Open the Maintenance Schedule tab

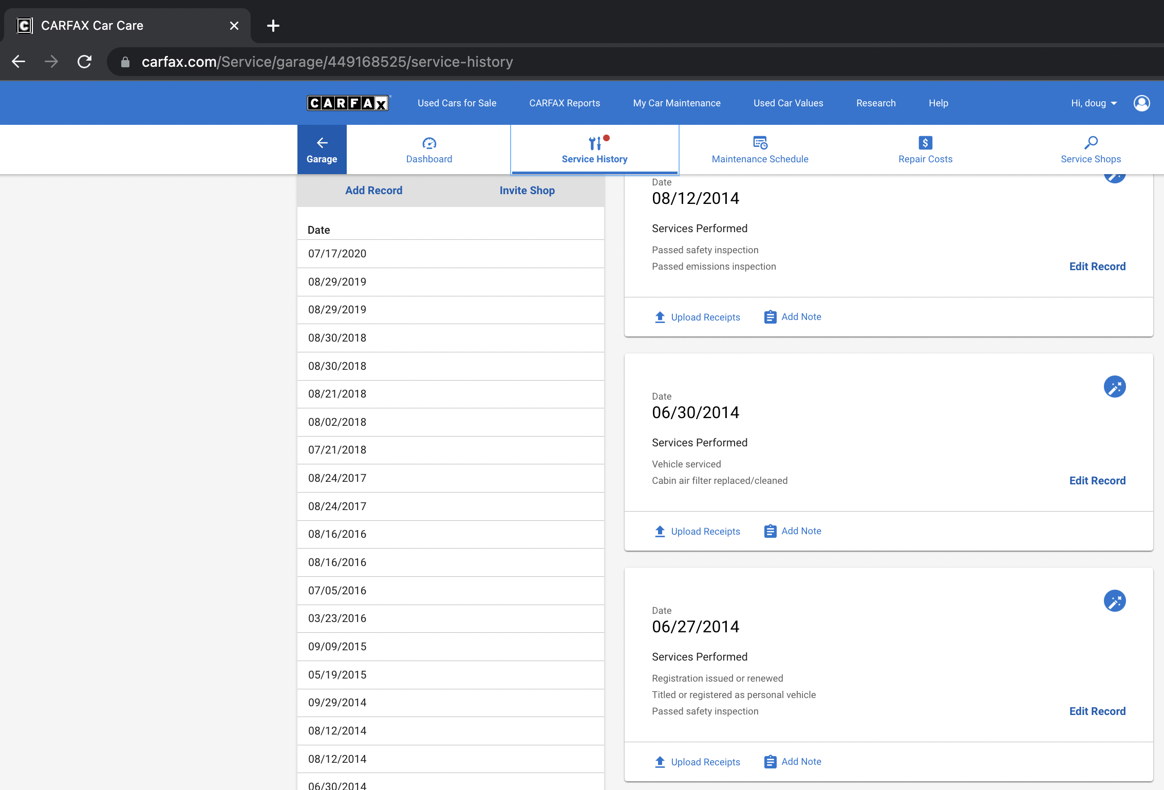click(x=760, y=149)
